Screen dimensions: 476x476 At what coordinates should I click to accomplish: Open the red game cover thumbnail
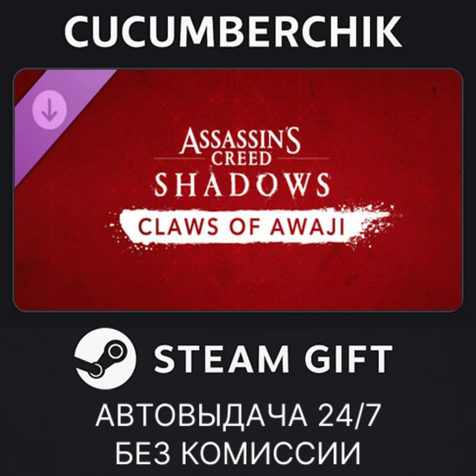(x=238, y=190)
